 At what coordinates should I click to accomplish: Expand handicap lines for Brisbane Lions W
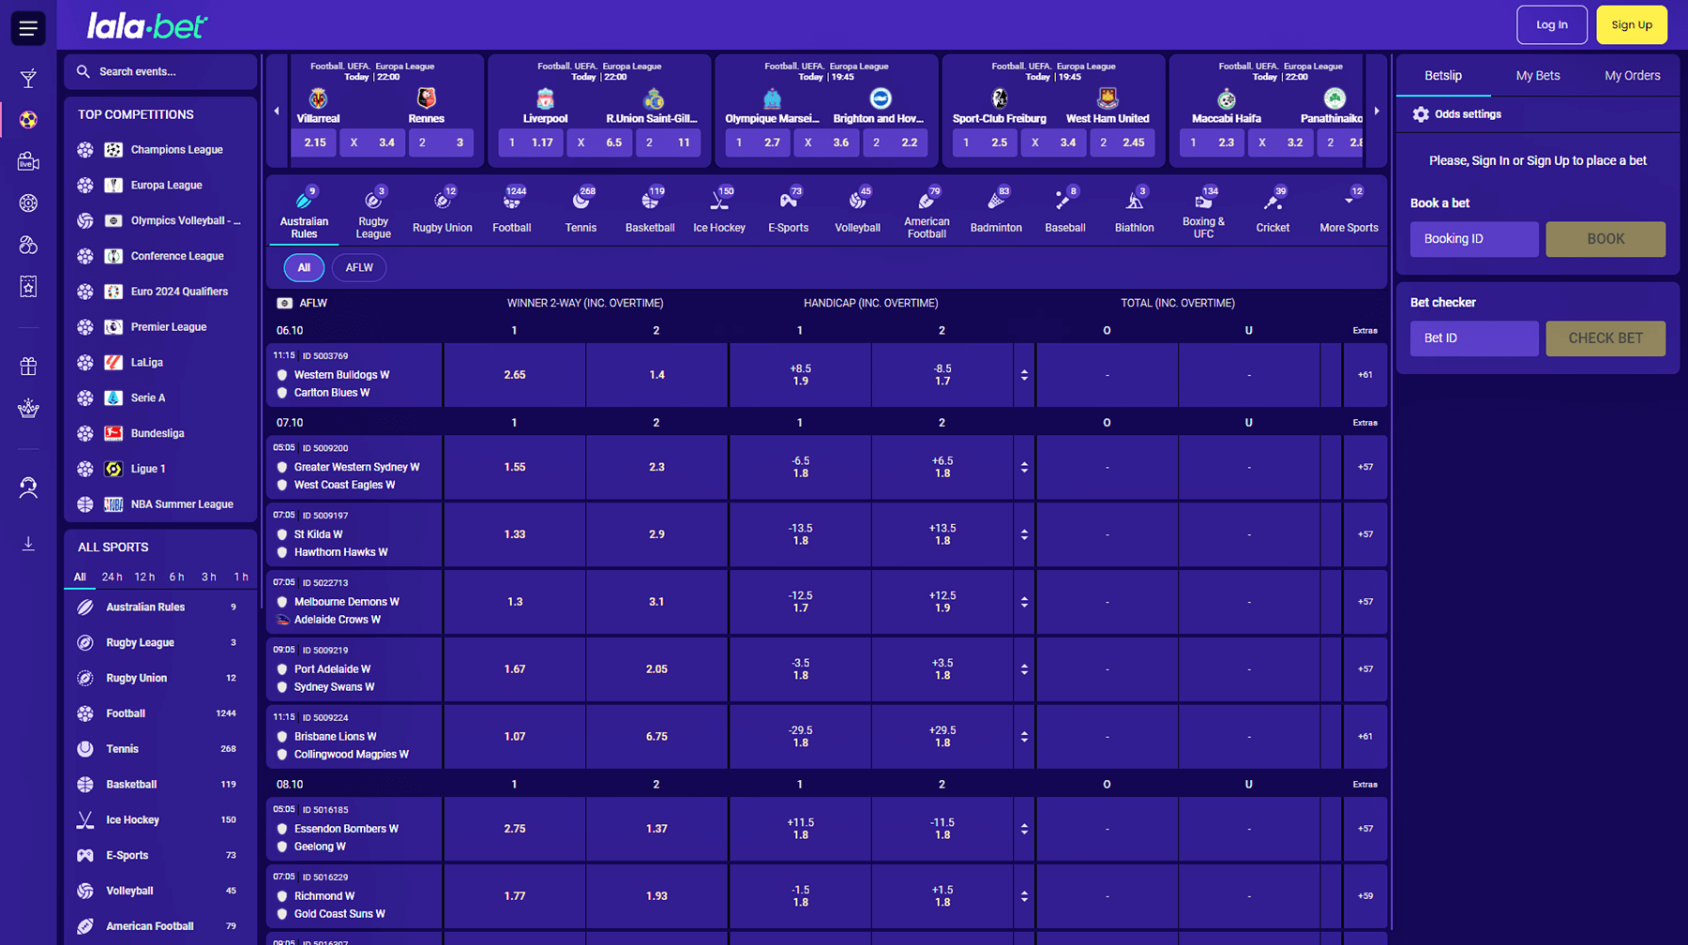pyautogui.click(x=1024, y=737)
